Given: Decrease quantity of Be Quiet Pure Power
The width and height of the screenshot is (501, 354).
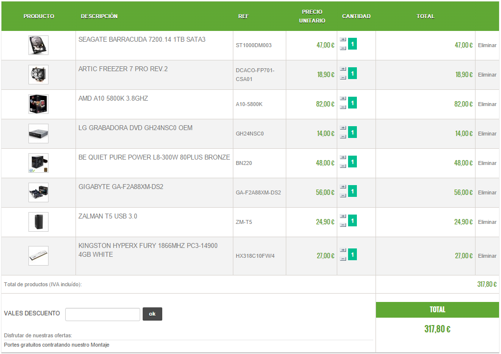Looking at the screenshot, I should click(x=343, y=166).
